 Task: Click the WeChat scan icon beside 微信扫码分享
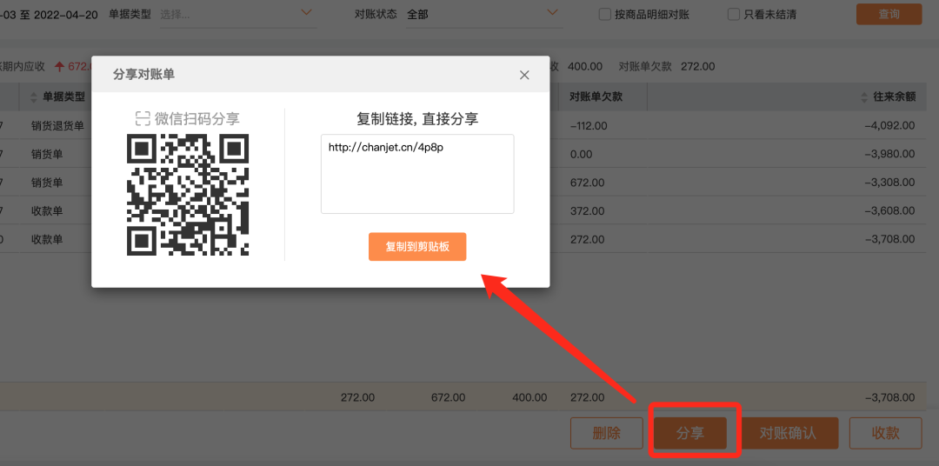143,119
